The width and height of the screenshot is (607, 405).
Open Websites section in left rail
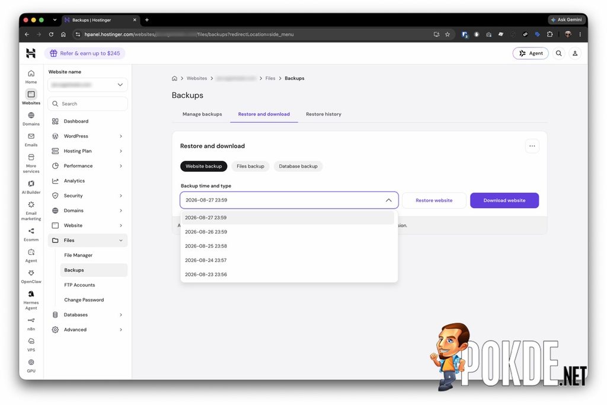[x=31, y=97]
